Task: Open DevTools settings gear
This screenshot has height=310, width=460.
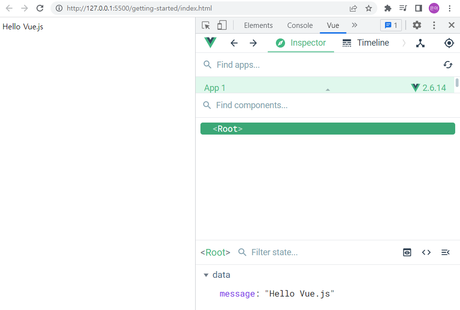Action: pos(417,25)
